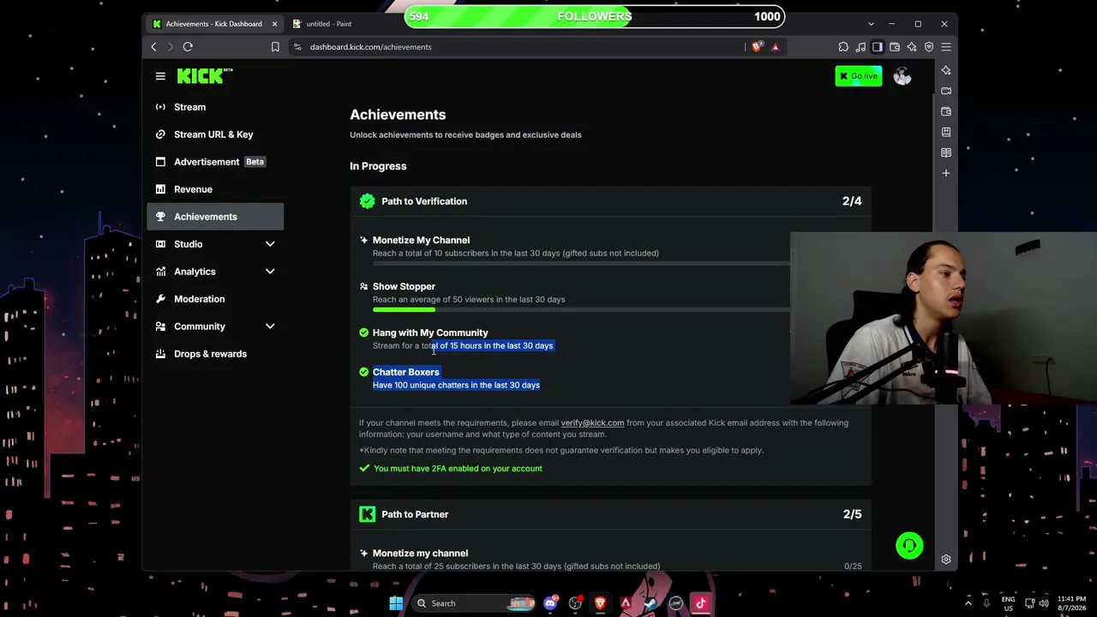Open the Brave Rewards triangle icon

(x=776, y=47)
